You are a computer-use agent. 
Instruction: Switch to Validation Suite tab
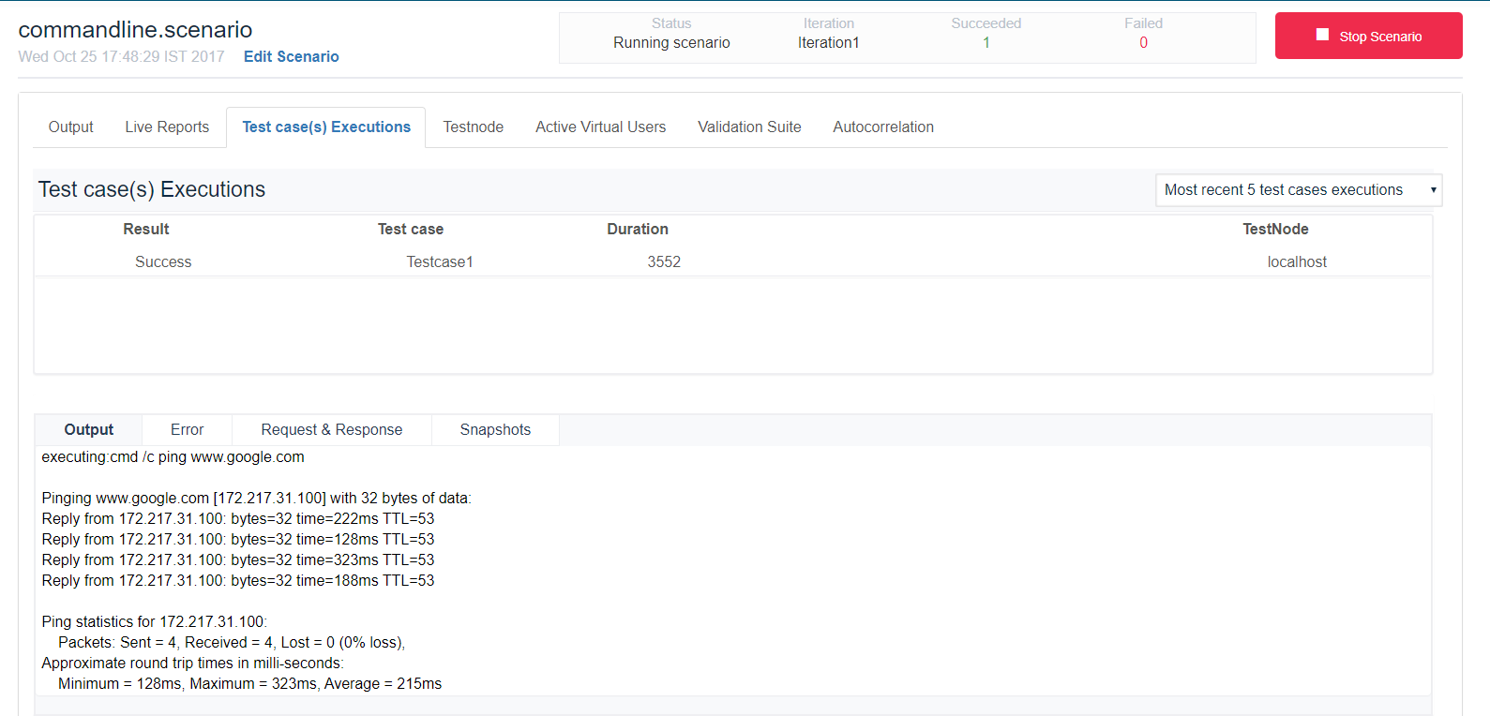pos(749,127)
